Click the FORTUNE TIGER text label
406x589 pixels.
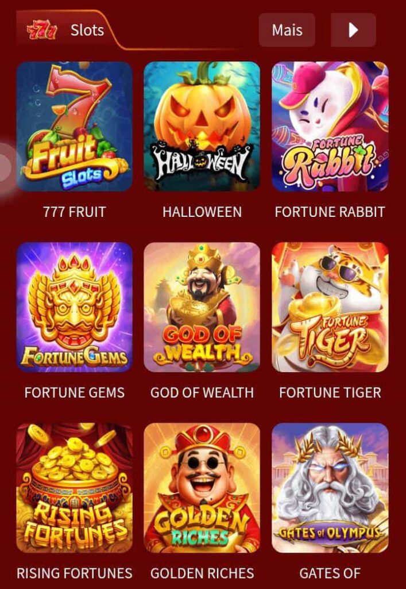pos(330,393)
